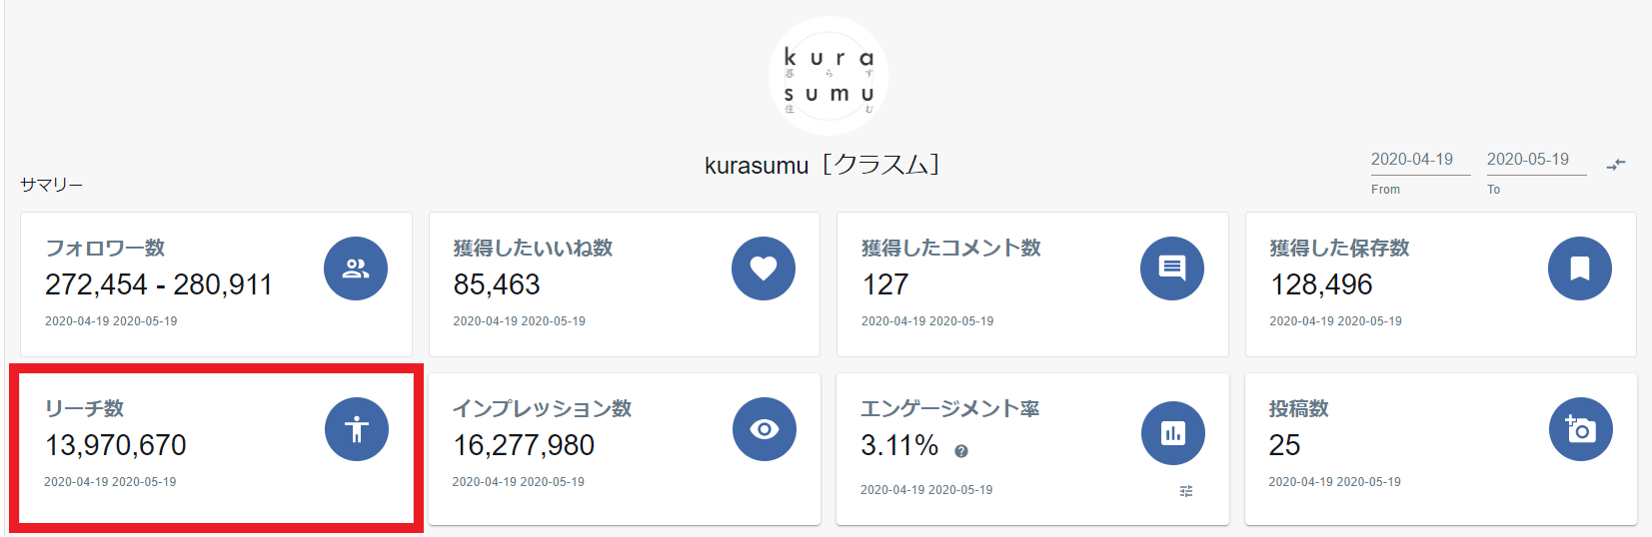Click the engagement rate chart icon
1652x537 pixels.
tap(1172, 433)
